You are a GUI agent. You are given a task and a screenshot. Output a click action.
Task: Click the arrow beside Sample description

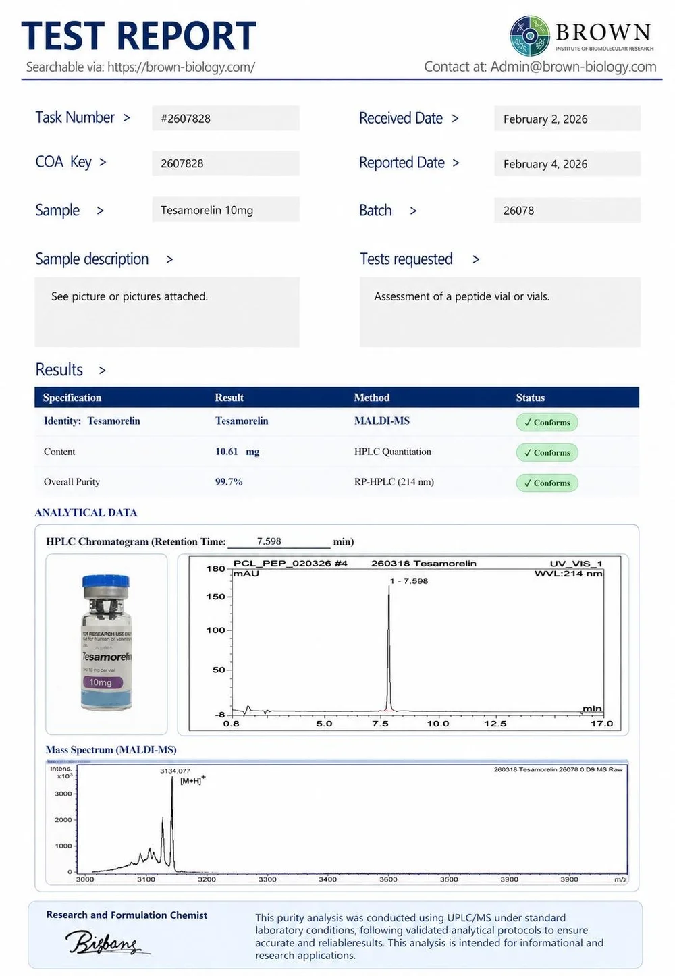coord(169,259)
